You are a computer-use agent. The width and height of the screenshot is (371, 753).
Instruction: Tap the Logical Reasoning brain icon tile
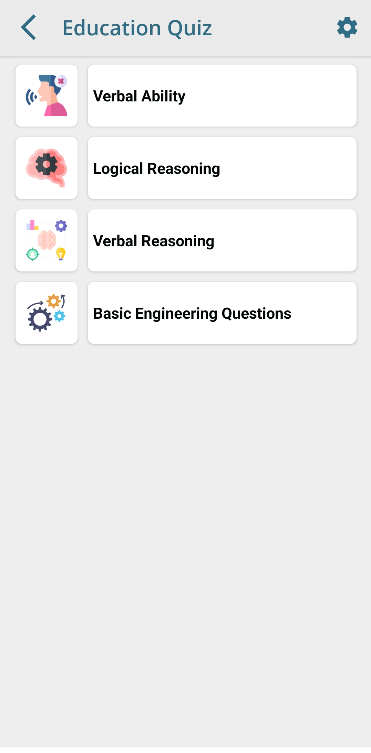click(x=47, y=168)
